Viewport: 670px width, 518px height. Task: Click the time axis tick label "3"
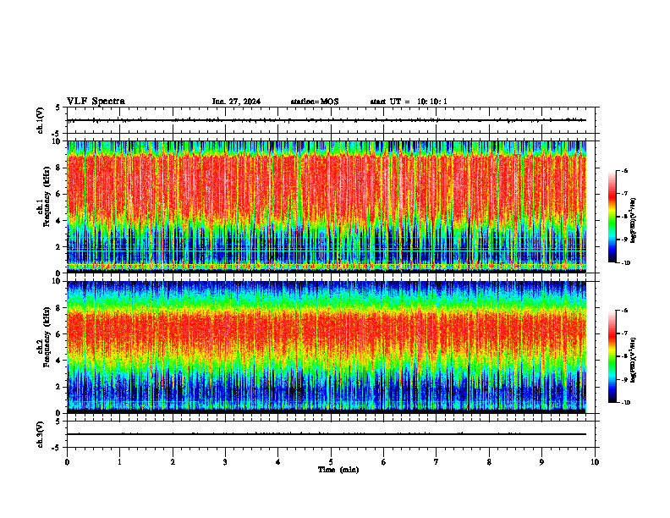coord(225,462)
